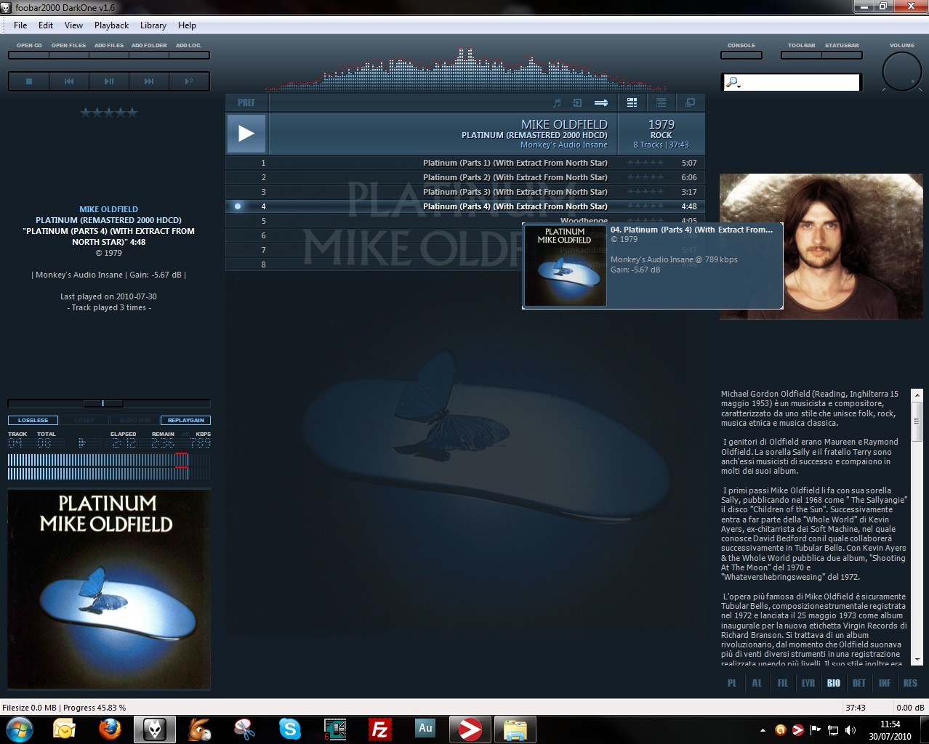Image resolution: width=929 pixels, height=744 pixels.
Task: Click the eMule donkey icon in taskbar
Action: [200, 729]
